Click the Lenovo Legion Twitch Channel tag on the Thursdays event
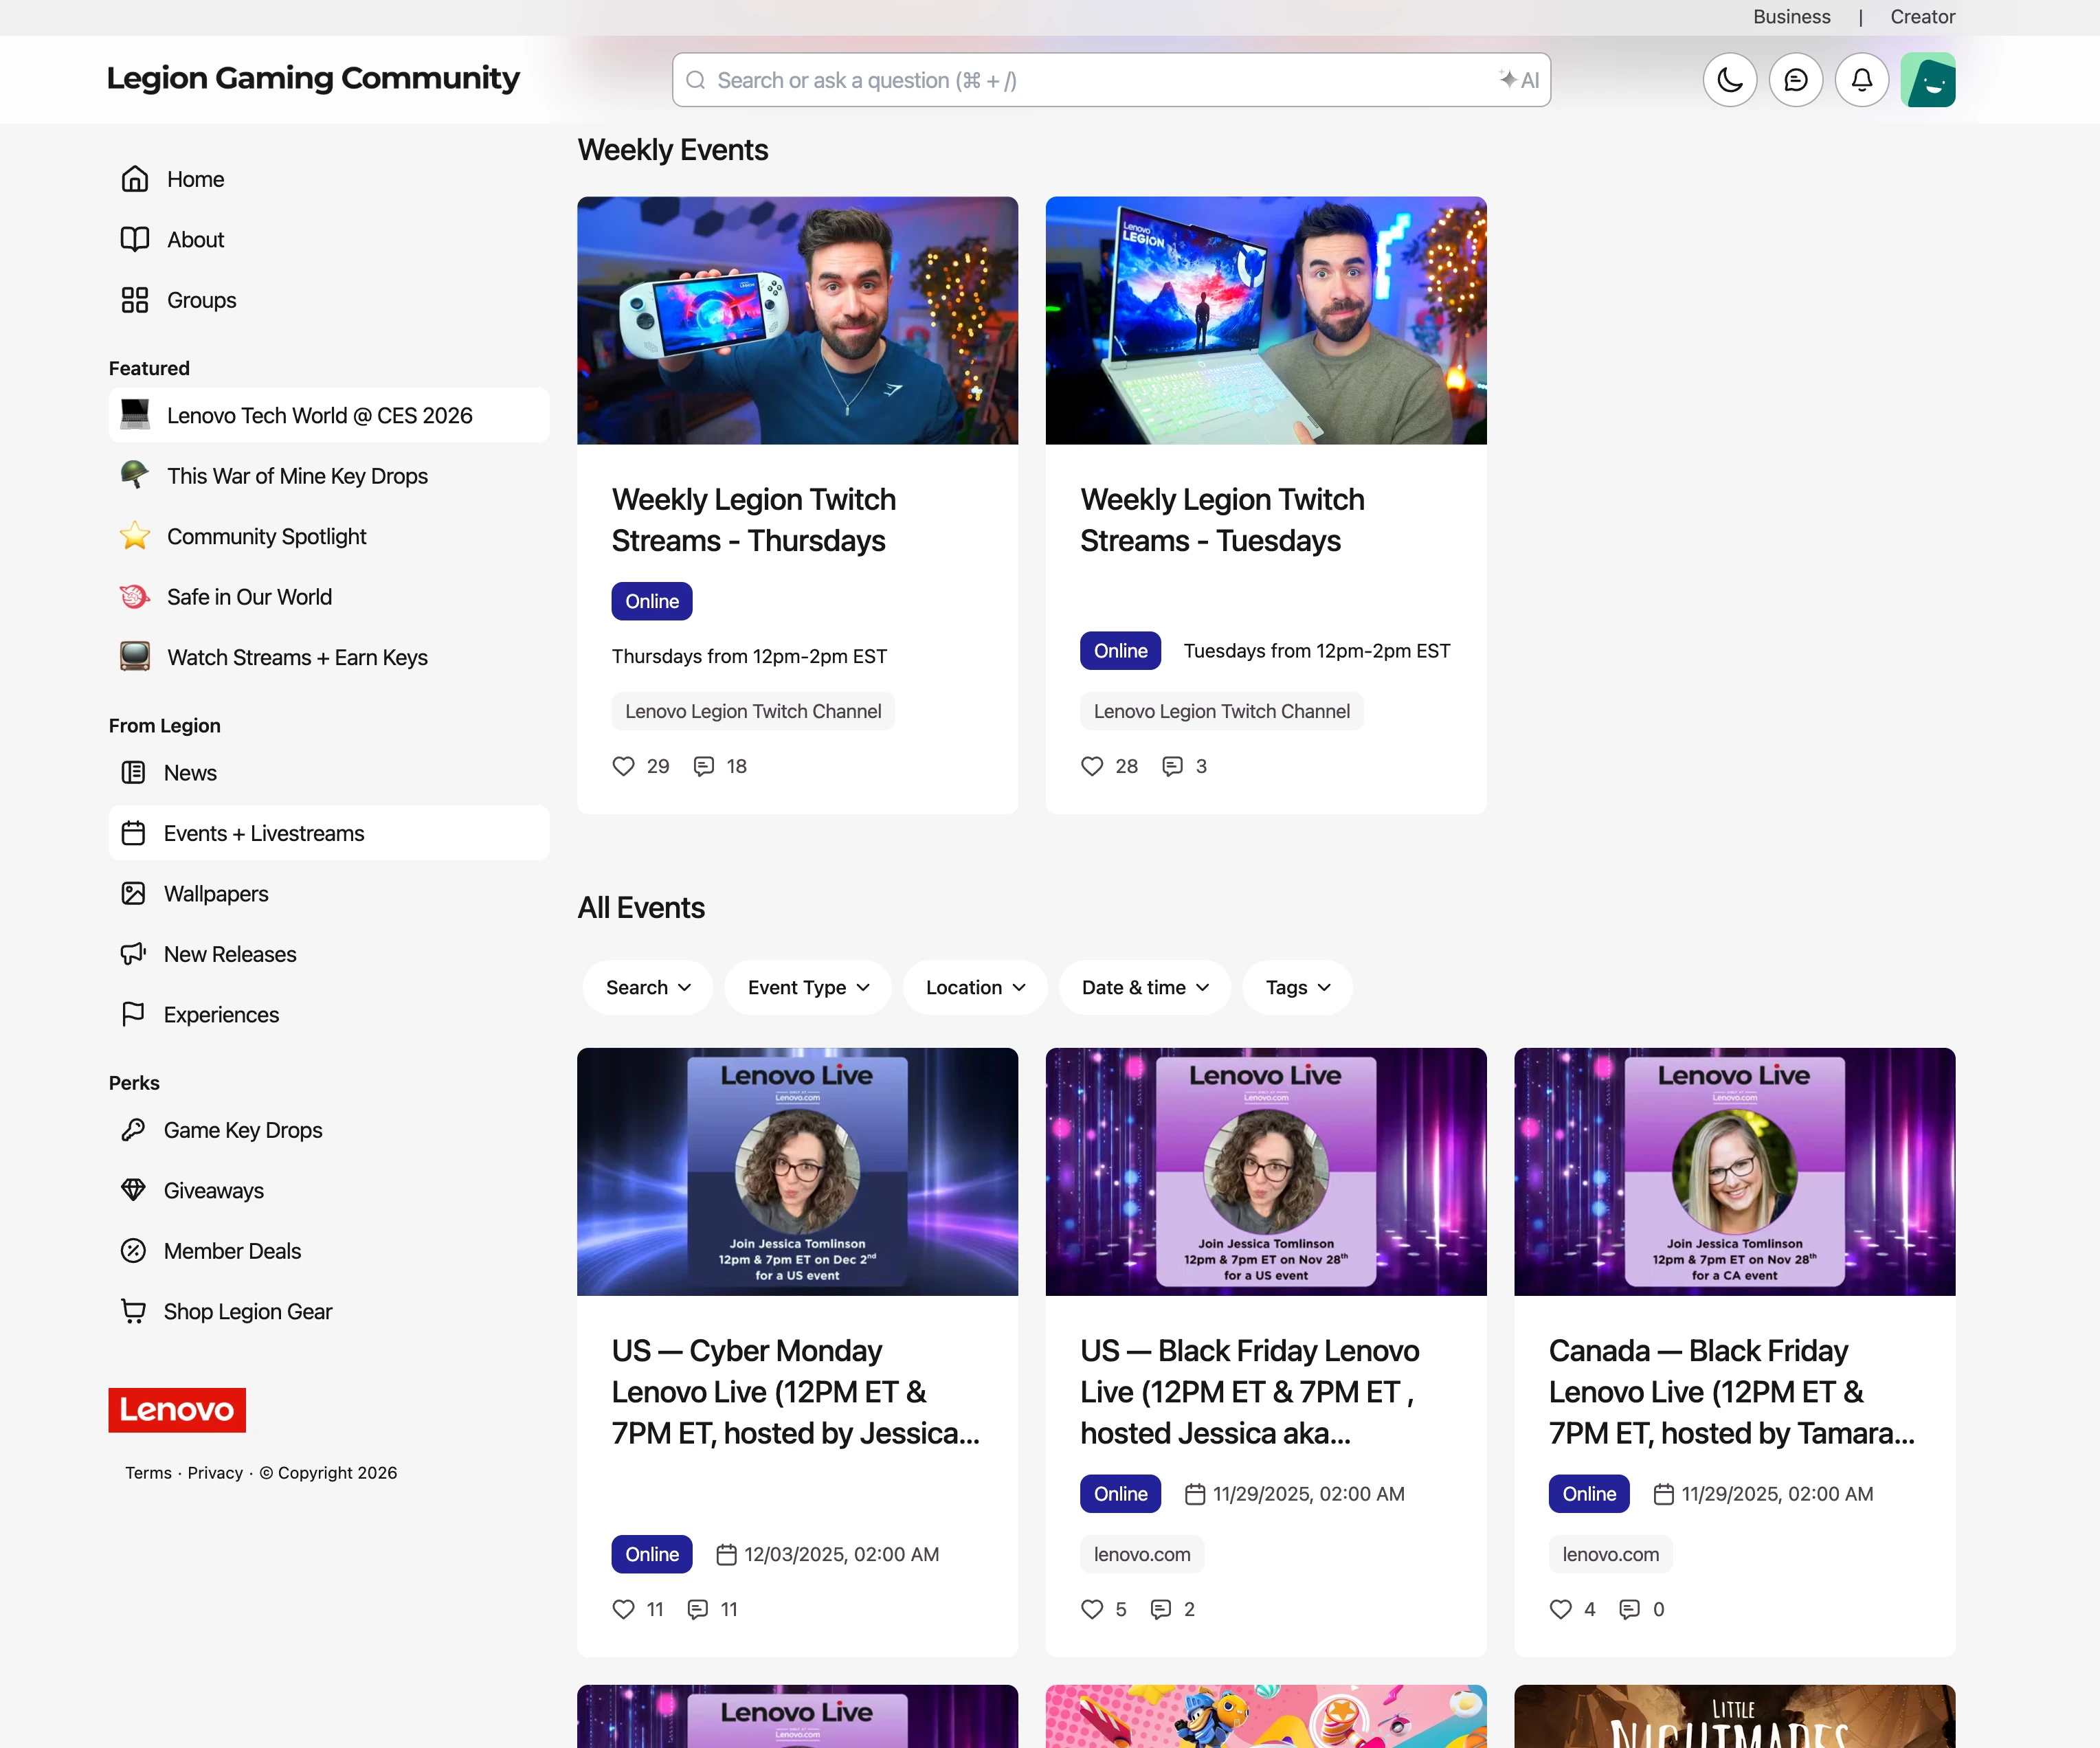The height and width of the screenshot is (1748, 2100). click(x=752, y=711)
